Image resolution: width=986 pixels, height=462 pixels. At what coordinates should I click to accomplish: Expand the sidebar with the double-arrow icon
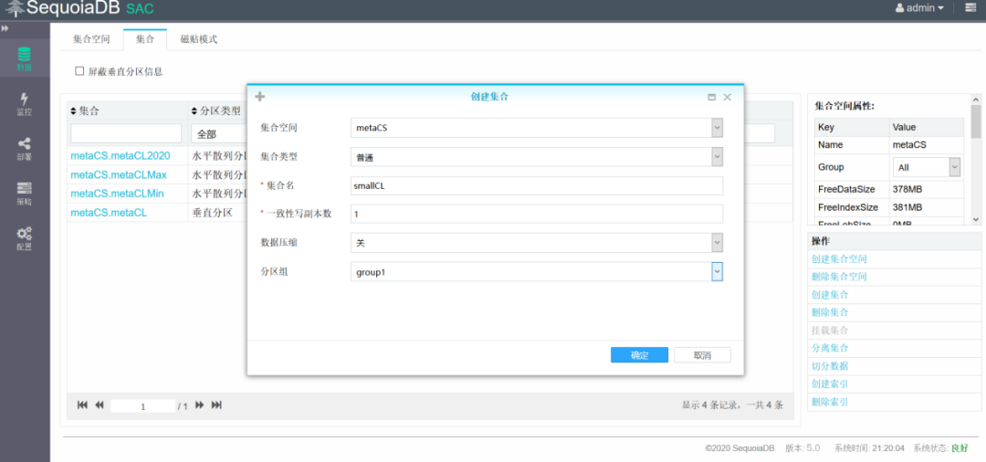(x=5, y=28)
